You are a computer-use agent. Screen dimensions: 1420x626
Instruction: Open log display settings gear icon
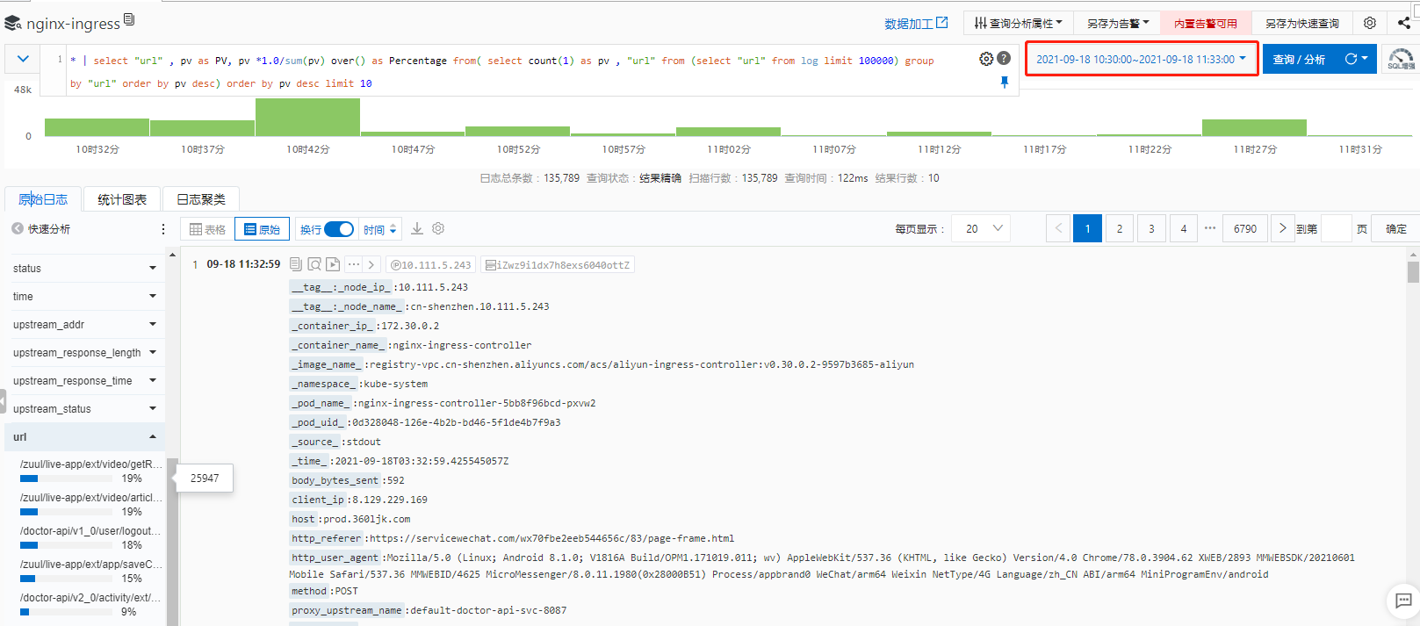point(438,229)
